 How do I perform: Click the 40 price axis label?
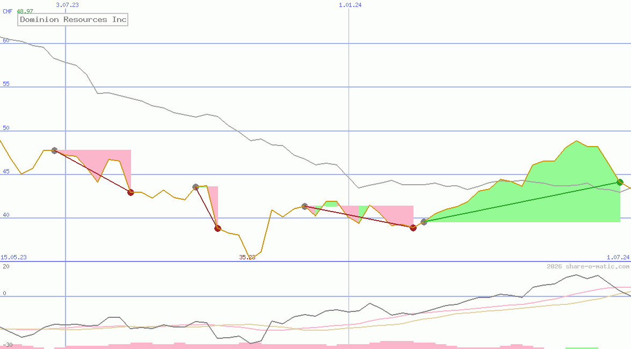[6, 215]
